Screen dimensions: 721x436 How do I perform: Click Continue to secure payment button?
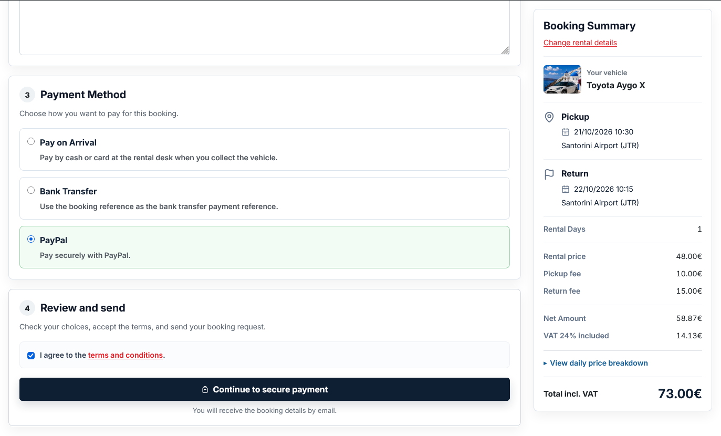(x=265, y=389)
